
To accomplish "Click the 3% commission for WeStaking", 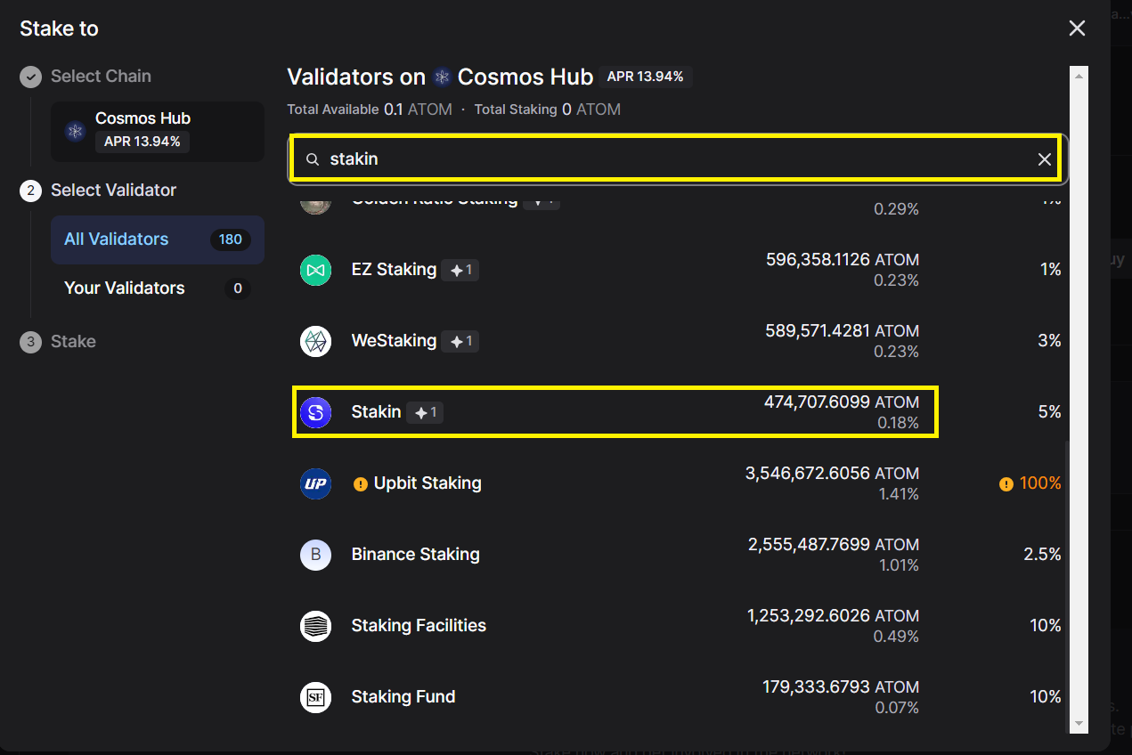I will tap(1050, 341).
